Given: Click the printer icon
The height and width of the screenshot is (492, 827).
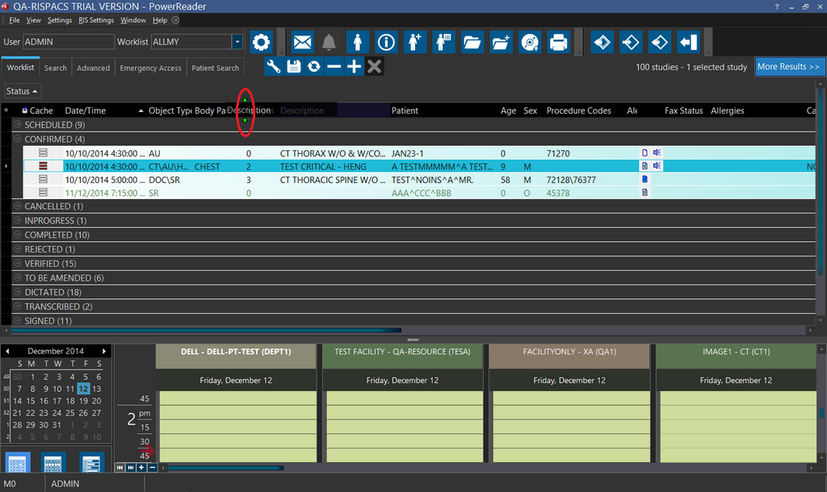Looking at the screenshot, I should tap(557, 42).
